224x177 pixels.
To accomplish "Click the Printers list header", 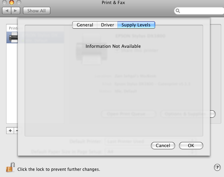I will pyautogui.click(x=13, y=28).
